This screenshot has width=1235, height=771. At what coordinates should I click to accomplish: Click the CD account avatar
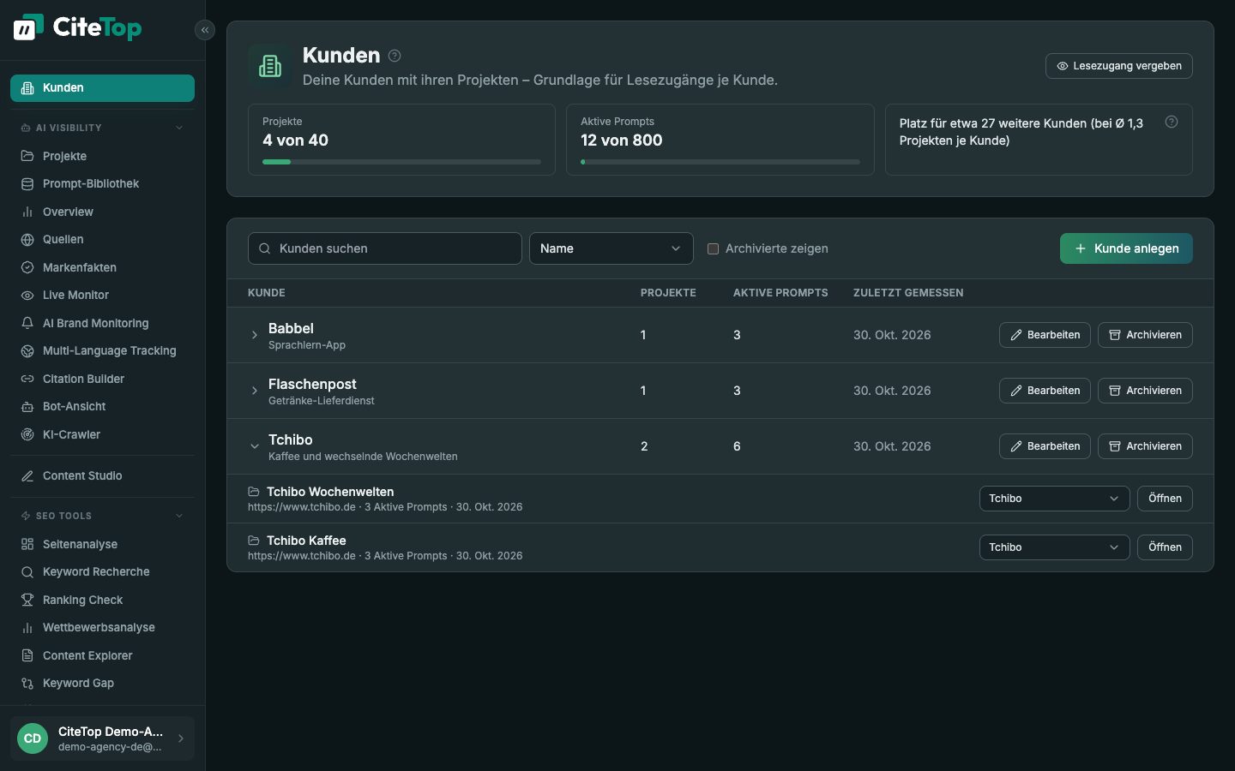pyautogui.click(x=33, y=738)
